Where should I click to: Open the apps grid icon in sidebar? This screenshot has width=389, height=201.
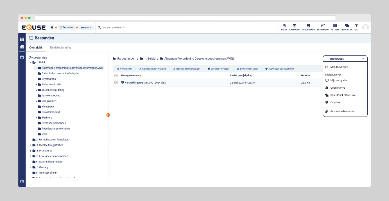[x=22, y=39]
